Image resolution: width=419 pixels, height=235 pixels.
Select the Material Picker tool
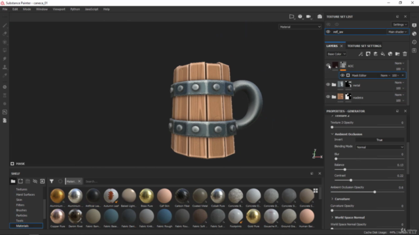(5, 76)
